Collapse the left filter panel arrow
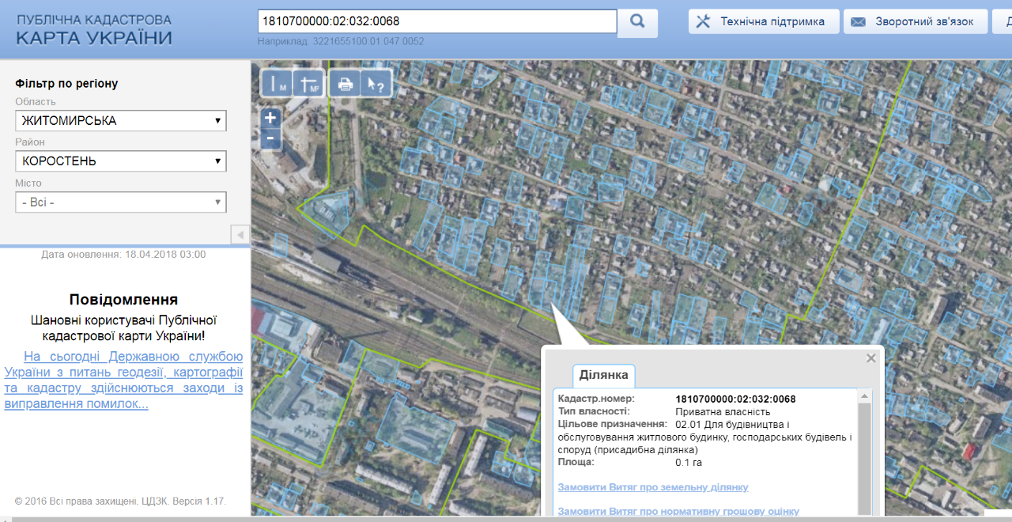Viewport: 1012px width, 522px height. click(x=240, y=235)
